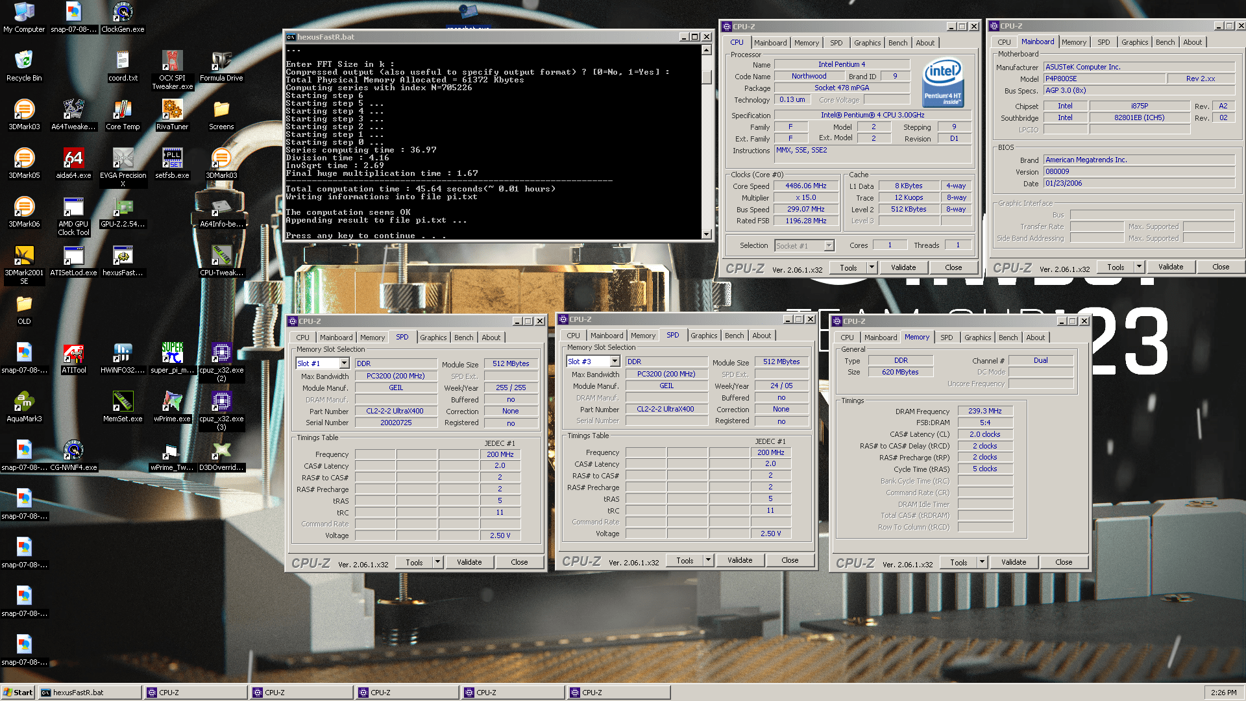This screenshot has width=1246, height=701.
Task: Launch setfsb.exe desktop icon
Action: [172, 163]
